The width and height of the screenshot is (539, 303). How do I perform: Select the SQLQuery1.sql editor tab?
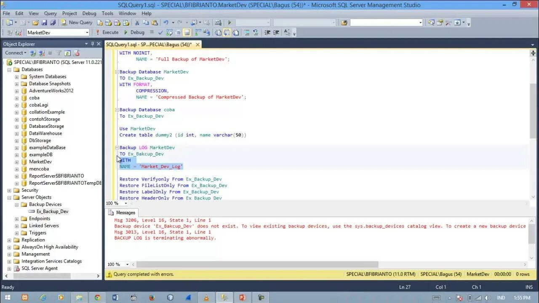coord(149,44)
